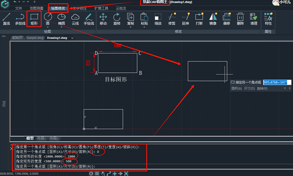Click the 旋转(R) option in dynamic prompt
293x176 pixels.
pos(262,89)
